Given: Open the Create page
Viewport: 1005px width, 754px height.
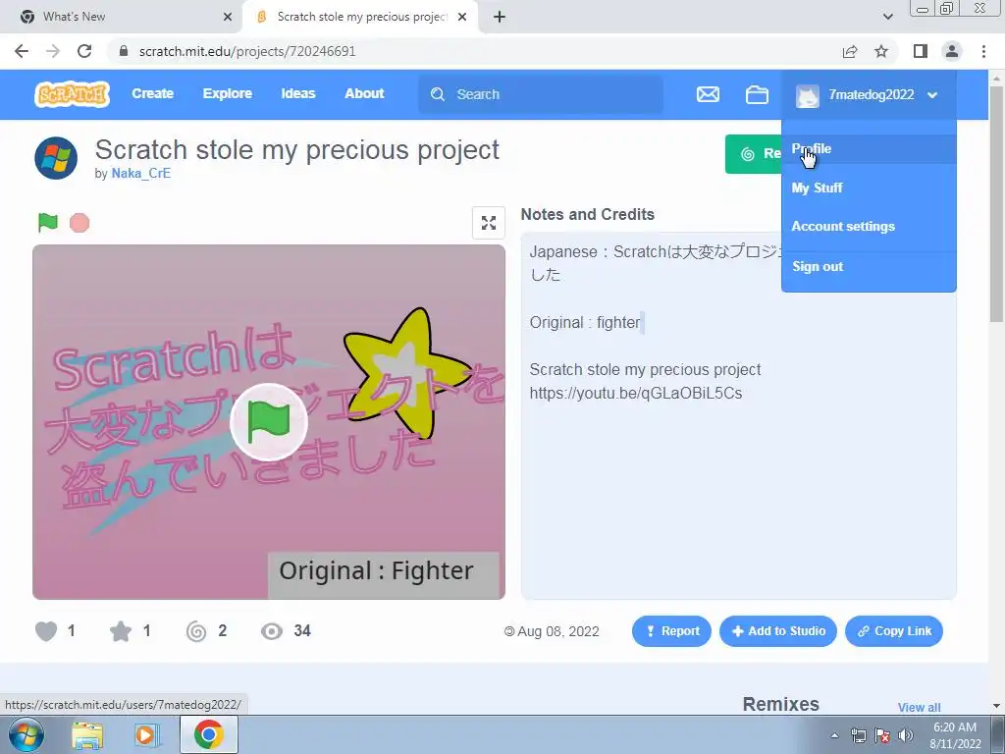Looking at the screenshot, I should coord(152,93).
